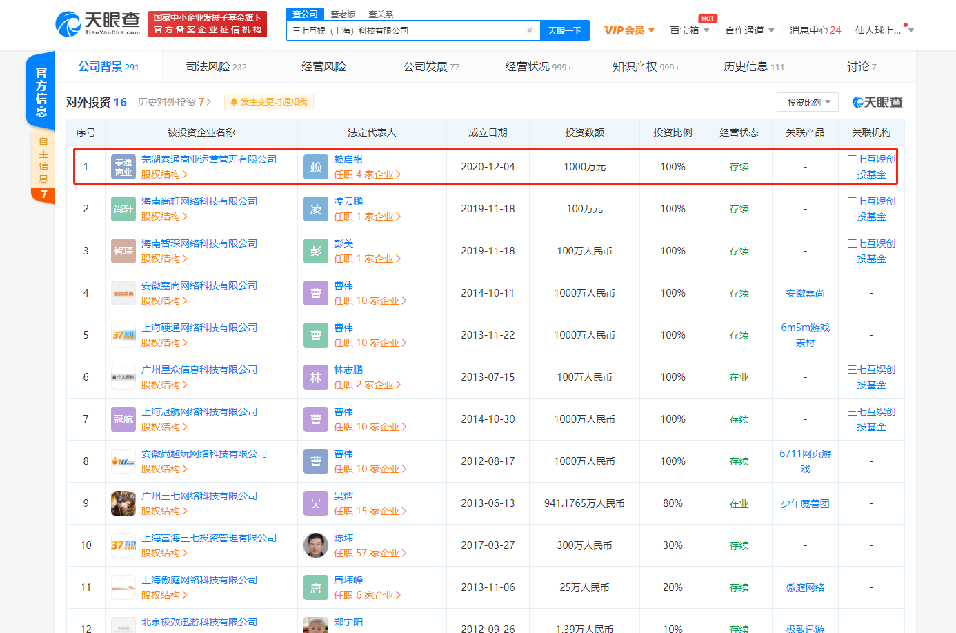The image size is (956, 633).
Task: Switch to the 司法风险 tab
Action: (216, 67)
